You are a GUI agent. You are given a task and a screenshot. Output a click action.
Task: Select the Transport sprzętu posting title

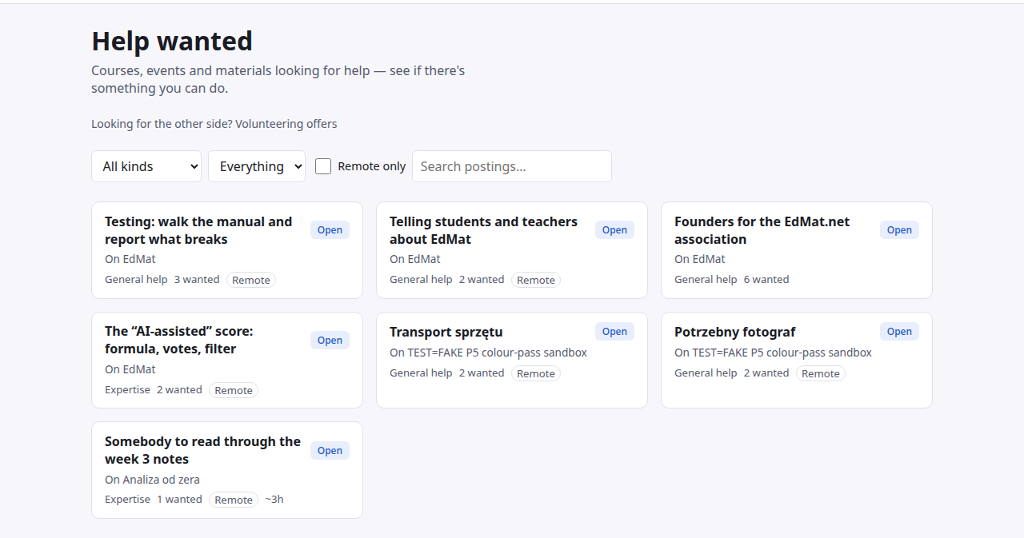[x=446, y=332]
